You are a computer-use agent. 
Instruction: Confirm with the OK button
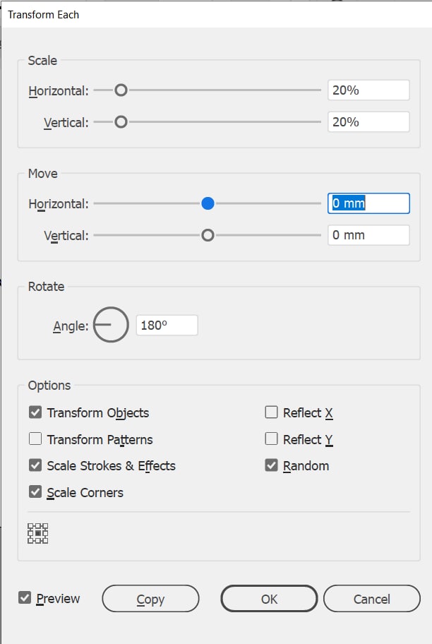coord(269,599)
